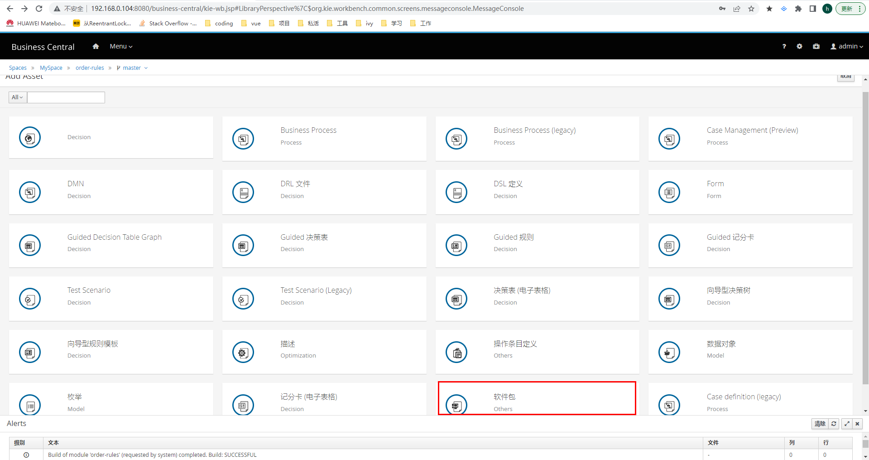Click the 软件包 package icon
The height and width of the screenshot is (460, 869).
pos(456,405)
